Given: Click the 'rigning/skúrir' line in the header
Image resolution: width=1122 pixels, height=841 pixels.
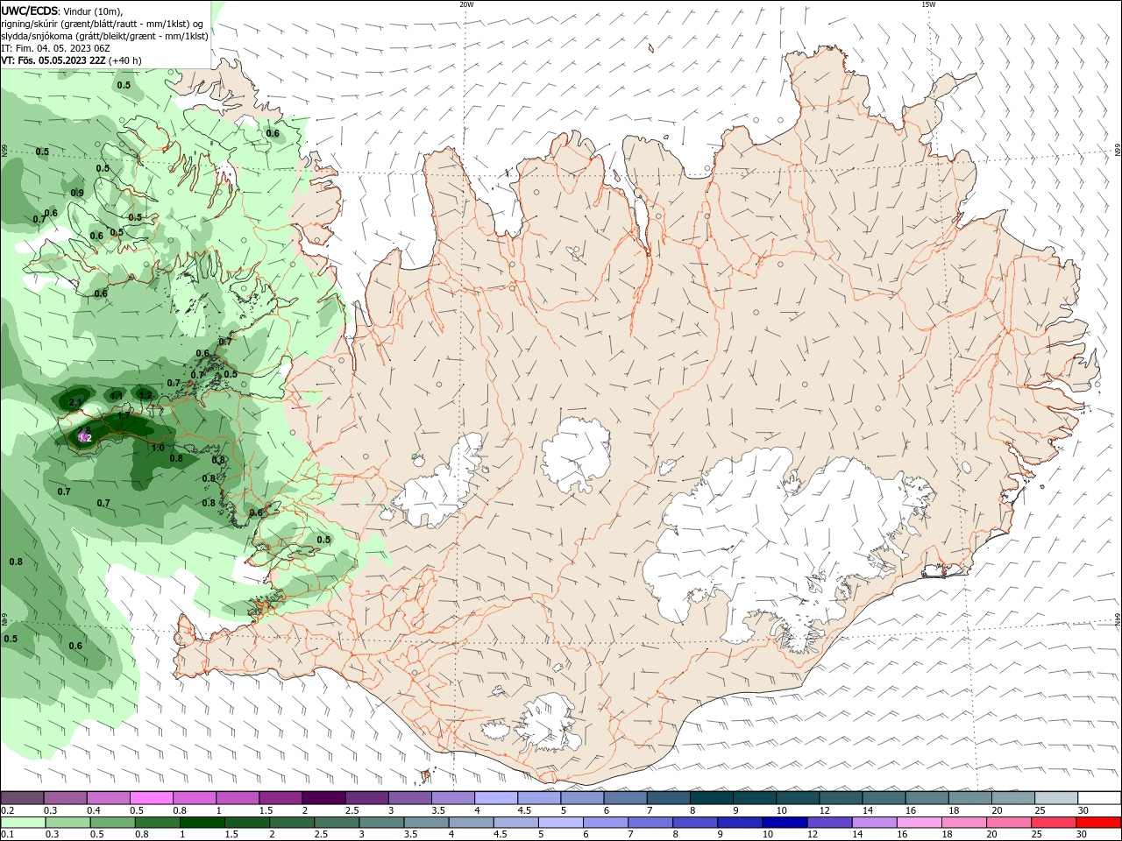Looking at the screenshot, I should [x=103, y=24].
